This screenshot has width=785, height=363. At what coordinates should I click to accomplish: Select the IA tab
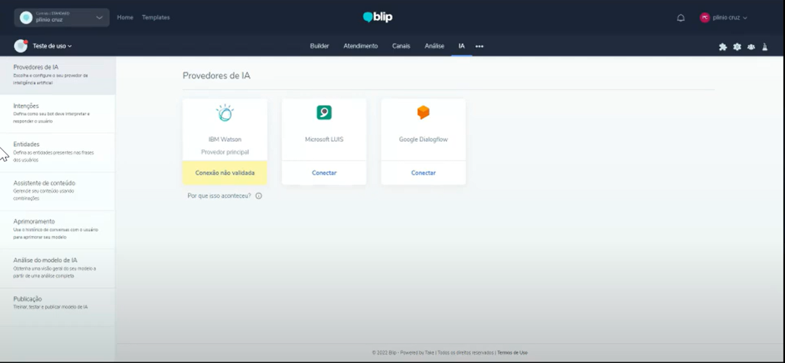(462, 46)
